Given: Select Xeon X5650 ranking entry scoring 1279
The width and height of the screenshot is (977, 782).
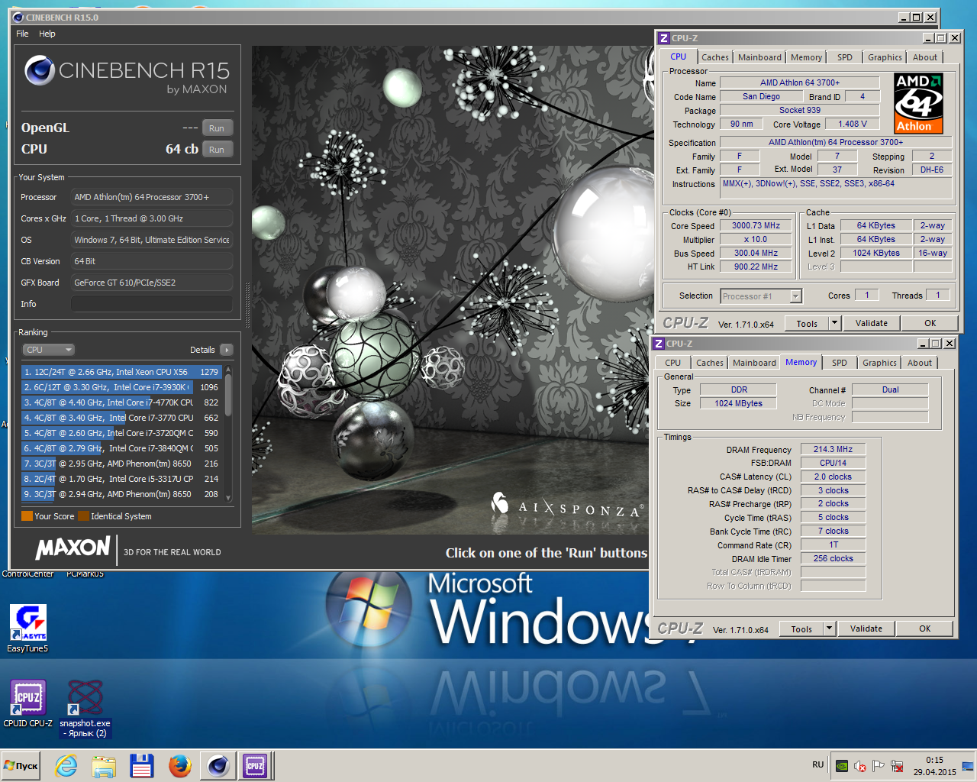Looking at the screenshot, I should (x=122, y=372).
